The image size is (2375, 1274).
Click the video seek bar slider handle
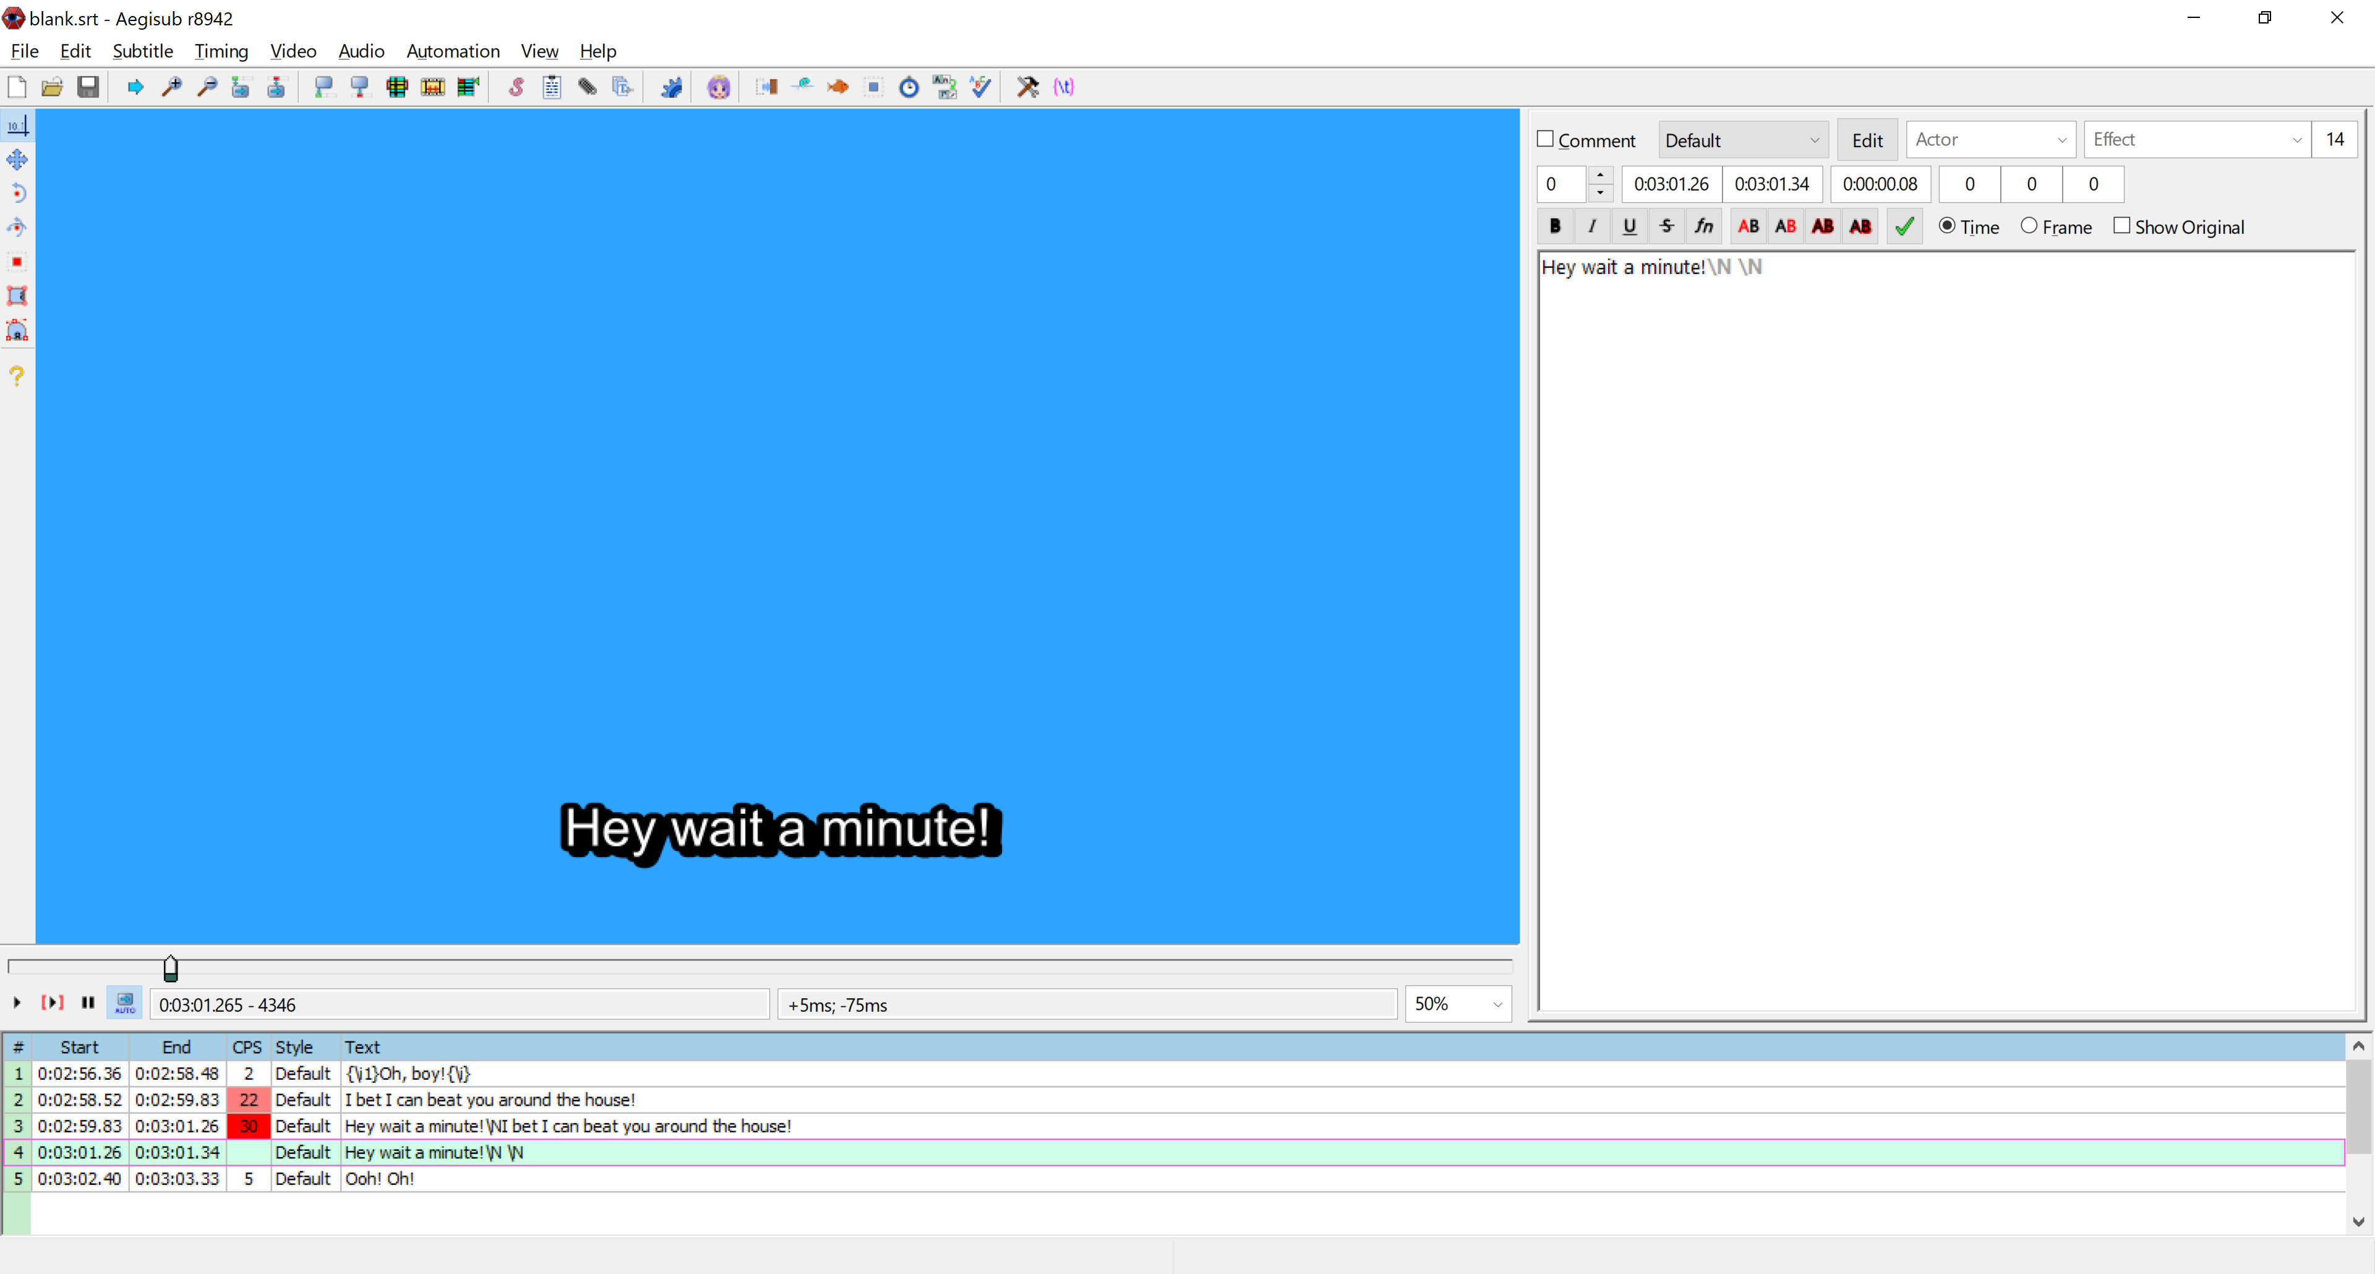[171, 967]
